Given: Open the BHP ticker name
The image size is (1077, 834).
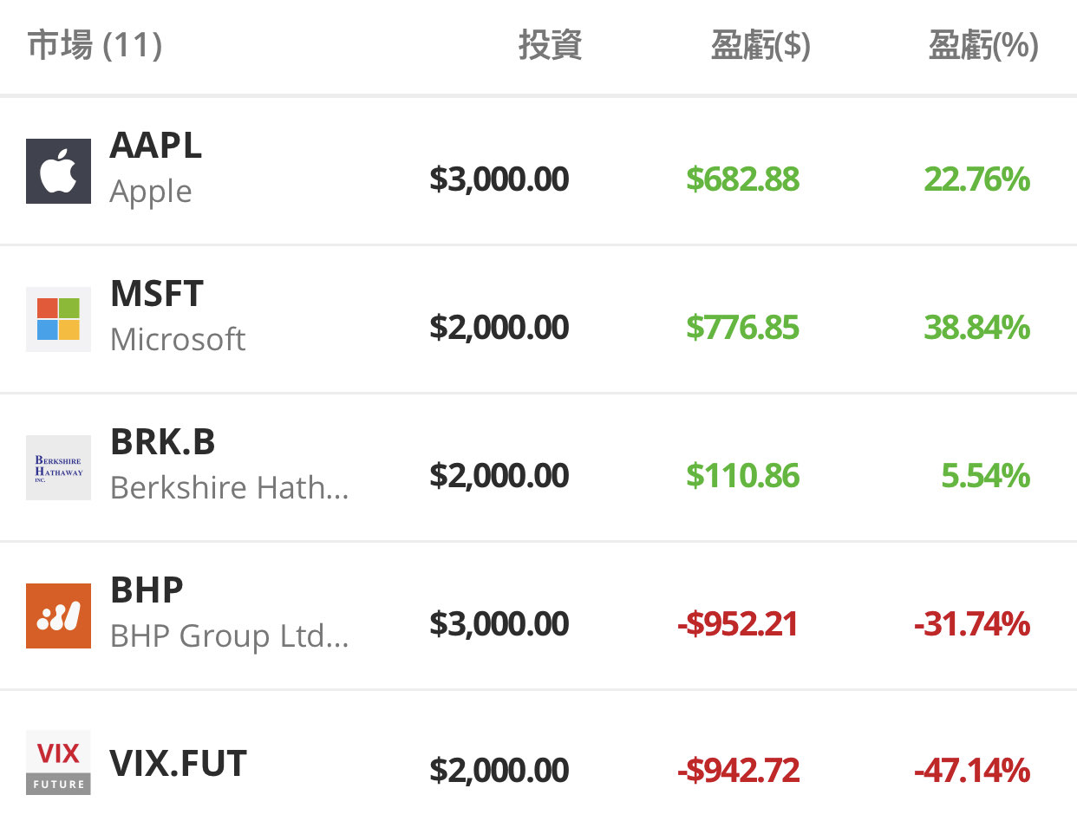Looking at the screenshot, I should (147, 590).
